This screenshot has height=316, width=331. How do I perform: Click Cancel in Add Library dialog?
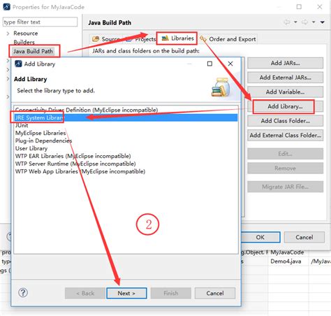(x=215, y=293)
